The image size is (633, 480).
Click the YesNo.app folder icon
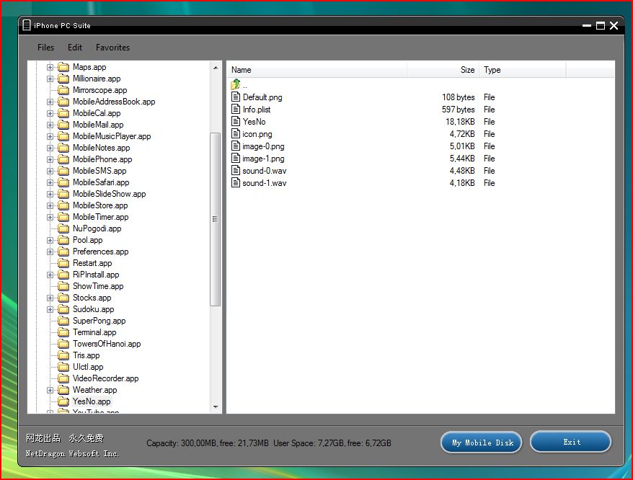point(63,401)
